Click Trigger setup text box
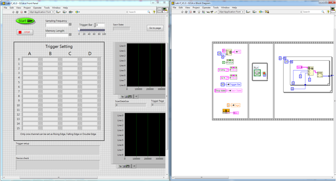 click(58, 150)
